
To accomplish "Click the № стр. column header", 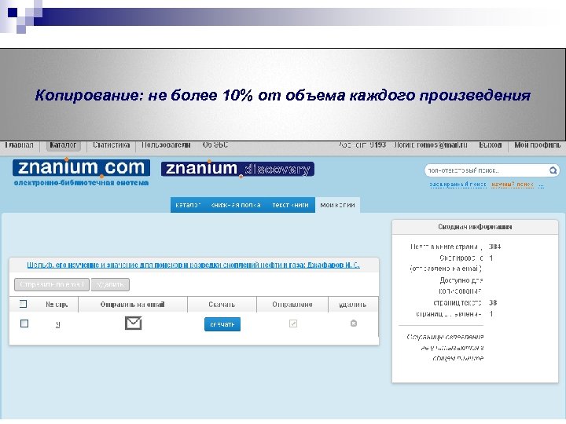I will coord(57,305).
